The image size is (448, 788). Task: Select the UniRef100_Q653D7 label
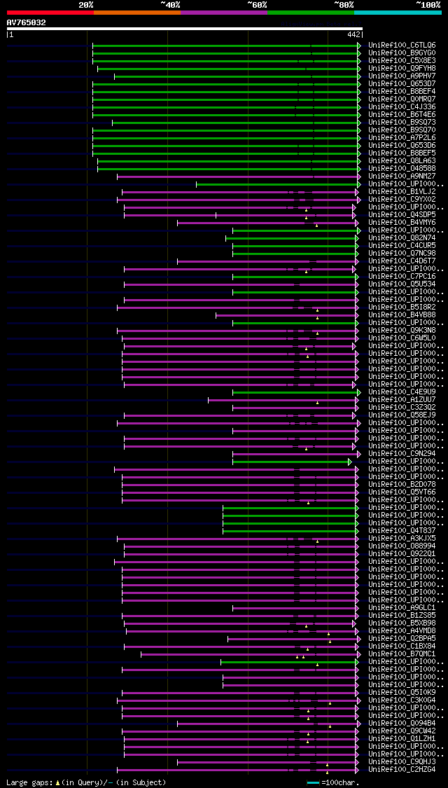(x=402, y=84)
